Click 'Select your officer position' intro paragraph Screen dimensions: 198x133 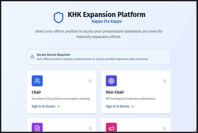click(x=99, y=34)
